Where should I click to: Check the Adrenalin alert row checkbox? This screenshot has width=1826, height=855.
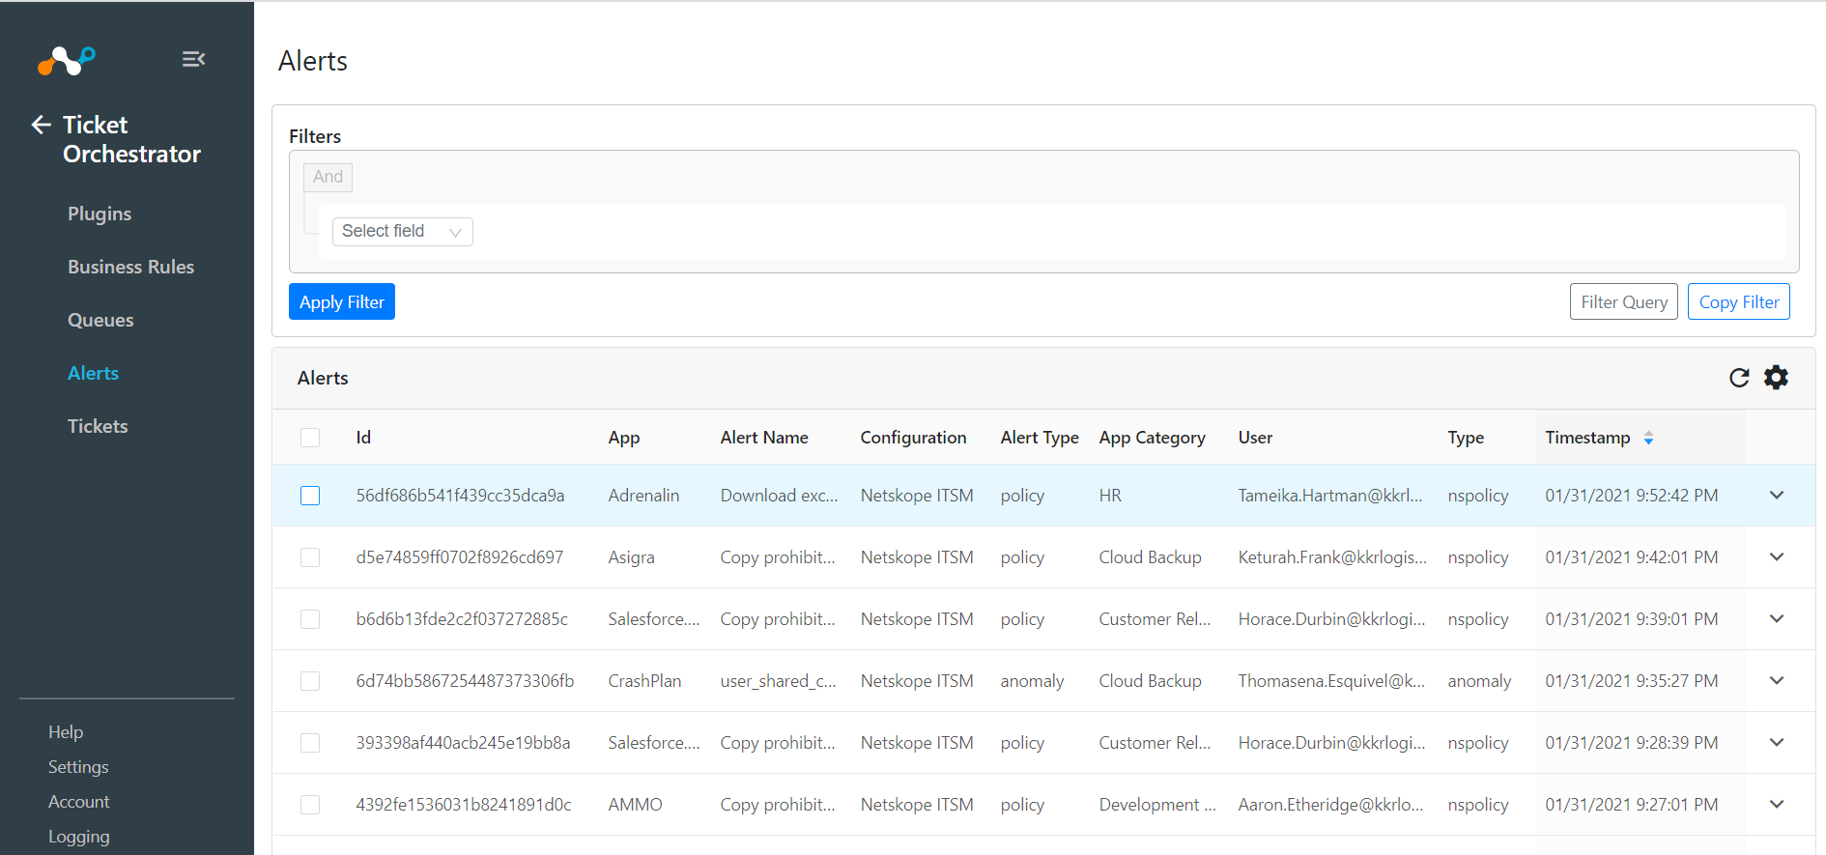coord(310,496)
